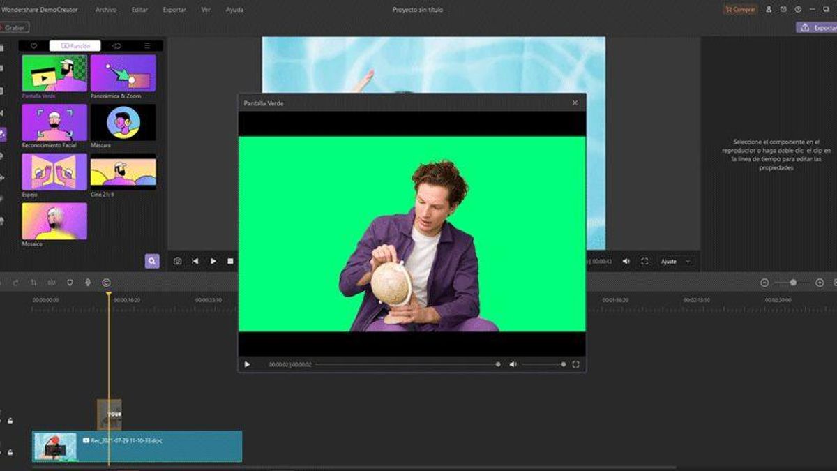Click the voice-over microphone icon
Screen dimensions: 837x471
88,283
